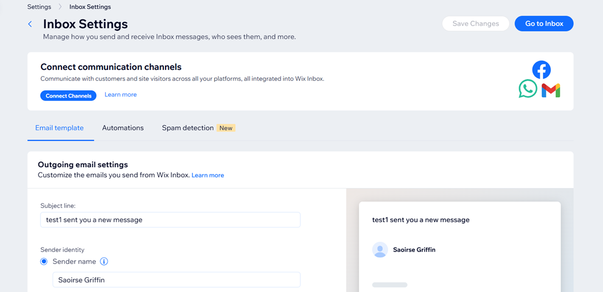This screenshot has height=292, width=603.
Task: Click the breadcrumb chevron separator after Settings
Action: click(x=60, y=7)
